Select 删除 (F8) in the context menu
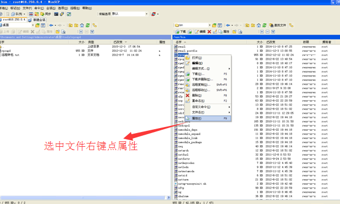Image resolution: width=340 pixels, height=204 pixels. tap(208, 95)
